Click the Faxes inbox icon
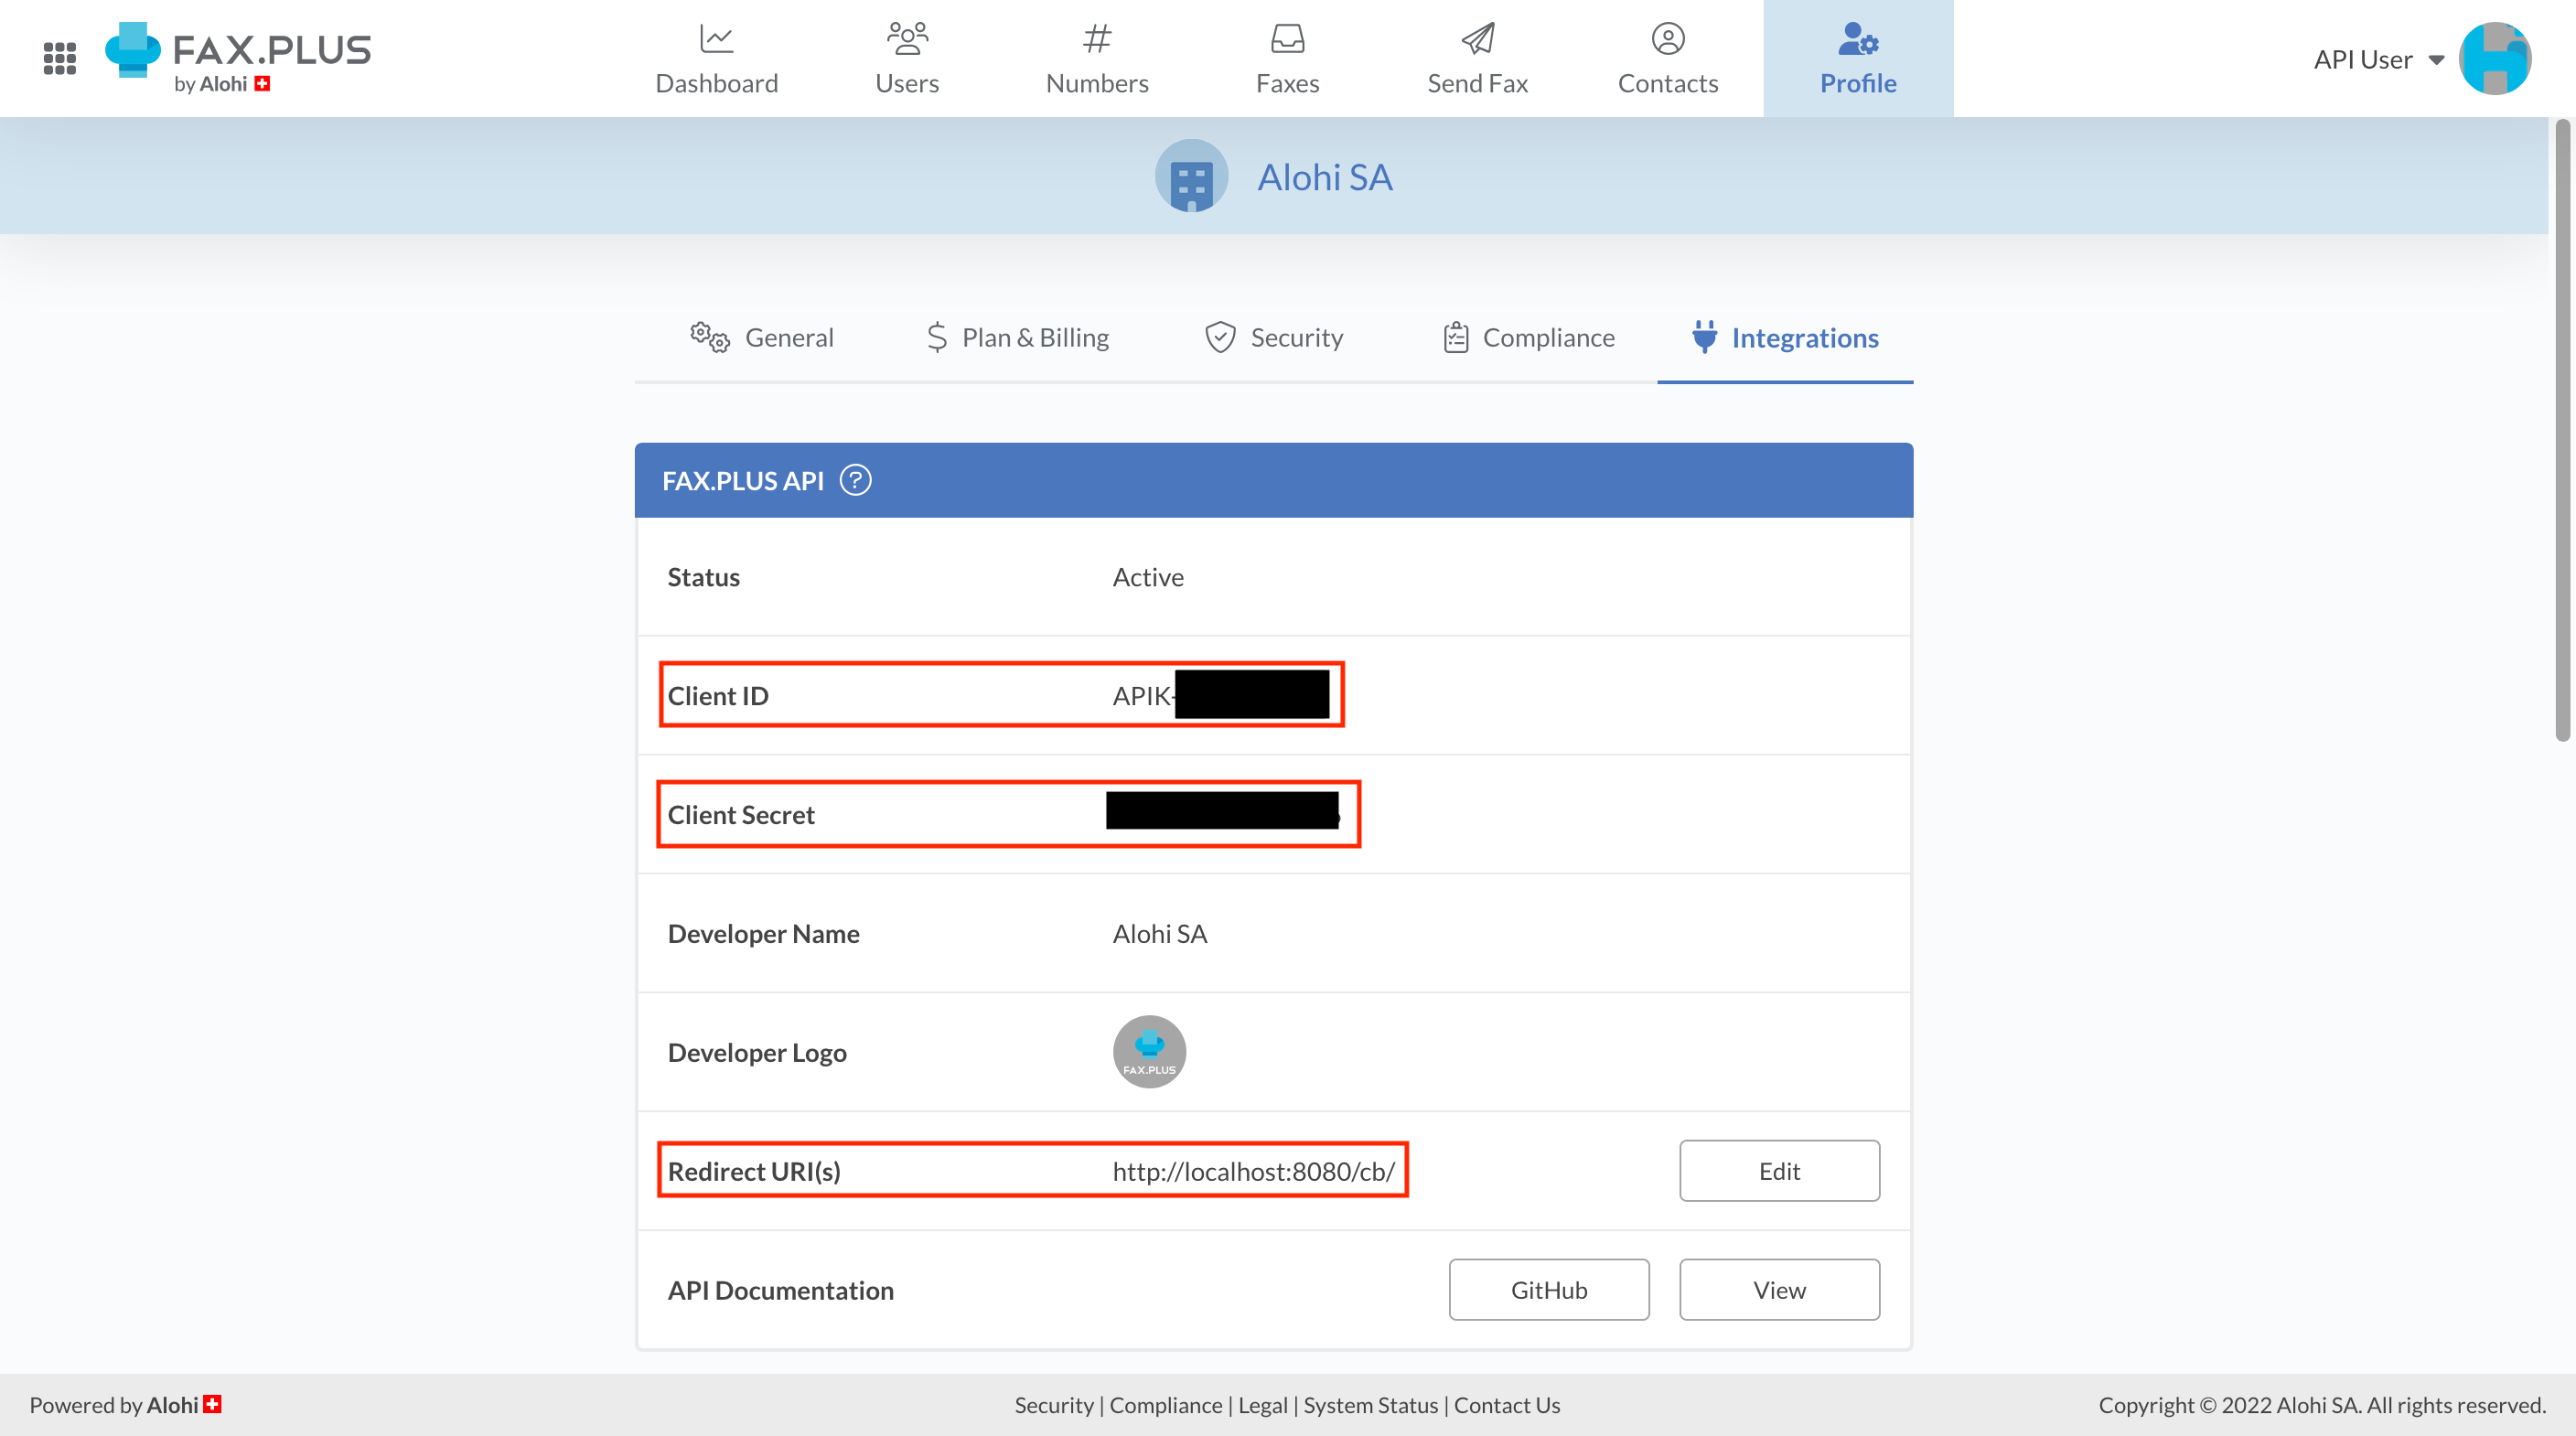Screen dimensions: 2576x1436 [1287, 40]
